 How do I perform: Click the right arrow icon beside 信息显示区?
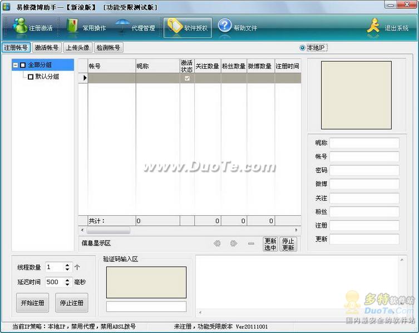(234, 243)
